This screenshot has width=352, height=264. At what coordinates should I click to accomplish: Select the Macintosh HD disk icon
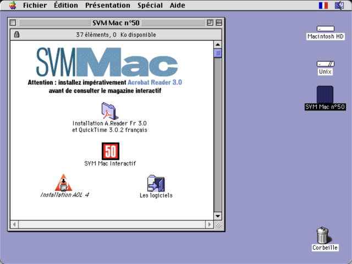click(325, 29)
